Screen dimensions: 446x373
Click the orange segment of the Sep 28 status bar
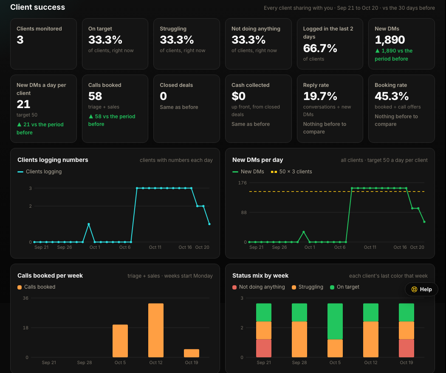(x=299, y=339)
